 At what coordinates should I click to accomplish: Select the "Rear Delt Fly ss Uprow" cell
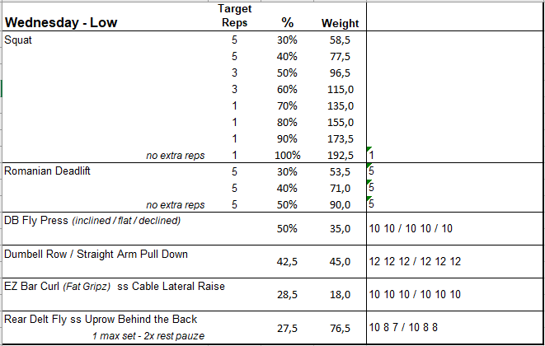click(101, 320)
